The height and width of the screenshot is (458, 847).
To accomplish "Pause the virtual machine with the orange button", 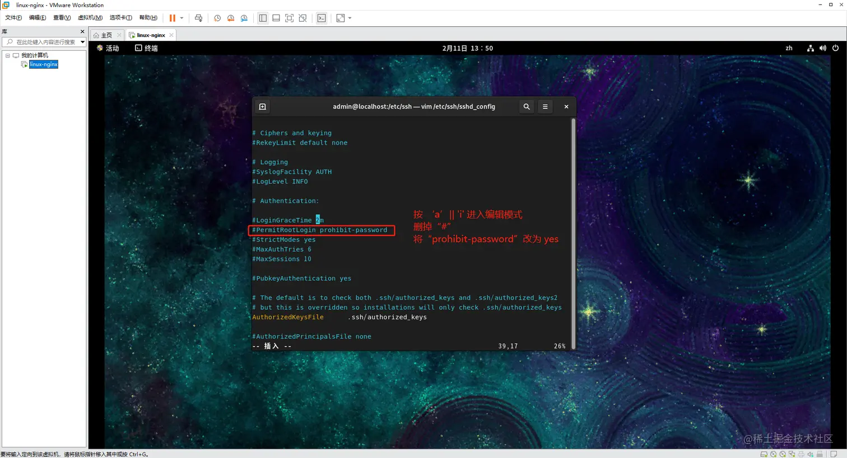I will tap(173, 18).
